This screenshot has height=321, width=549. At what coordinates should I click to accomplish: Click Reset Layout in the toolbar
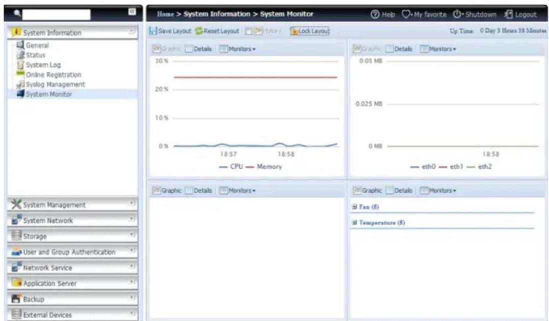[217, 31]
